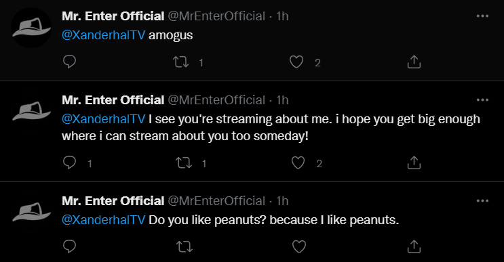The height and width of the screenshot is (262, 504).
Task: Share the amogus tweet
Action: coord(414,62)
